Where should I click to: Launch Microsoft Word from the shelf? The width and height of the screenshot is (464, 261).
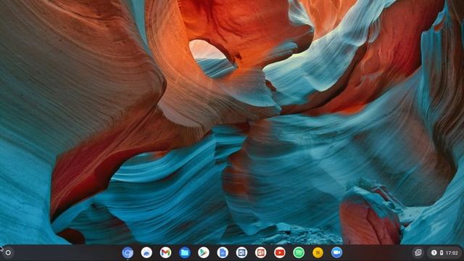pyautogui.click(x=241, y=253)
